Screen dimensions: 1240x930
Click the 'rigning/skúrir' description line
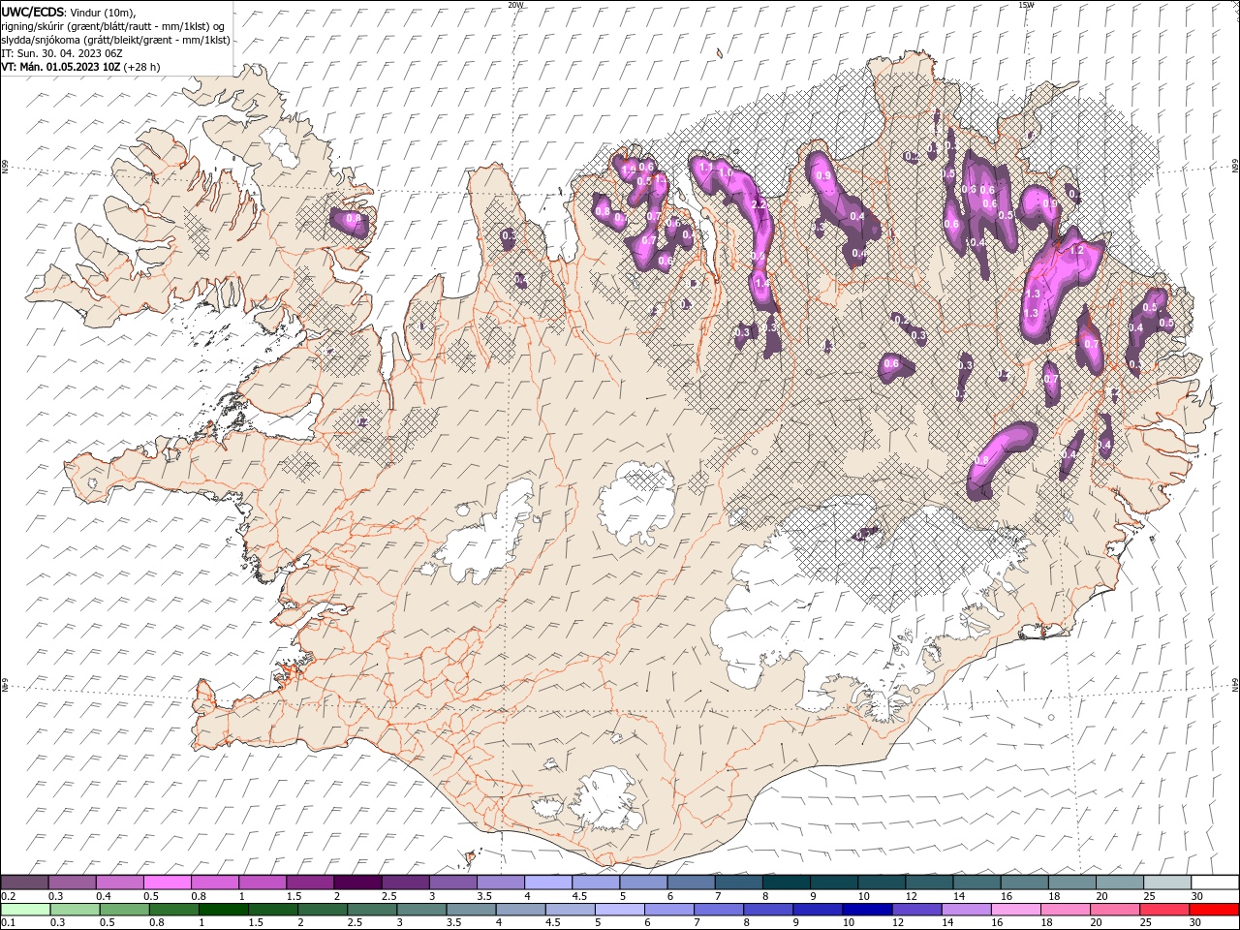coord(114,26)
